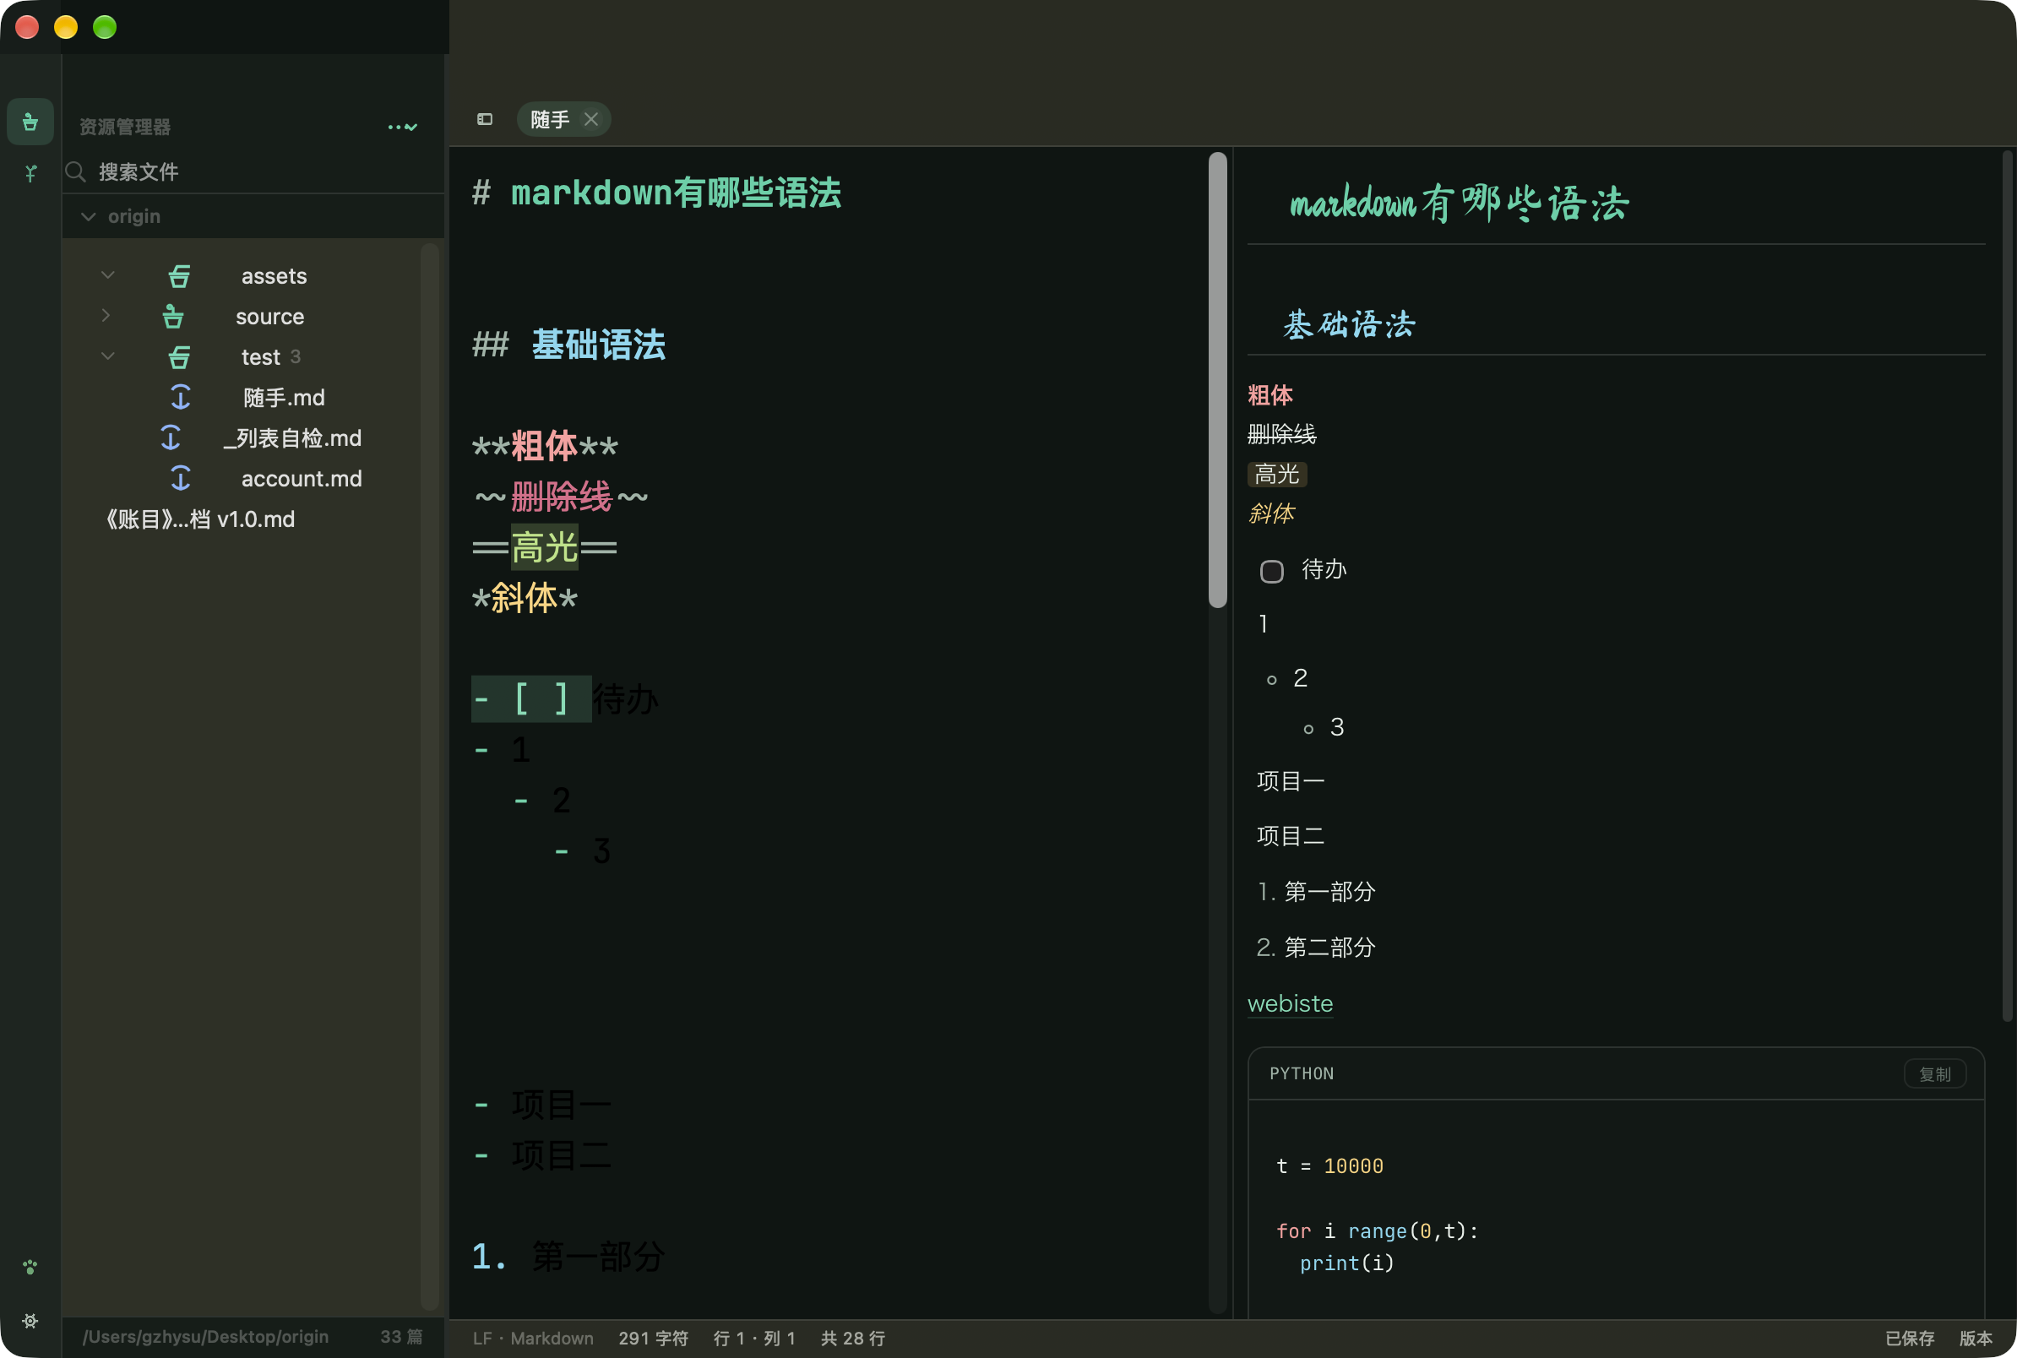
Task: Collapse the origin root section
Action: 89,216
